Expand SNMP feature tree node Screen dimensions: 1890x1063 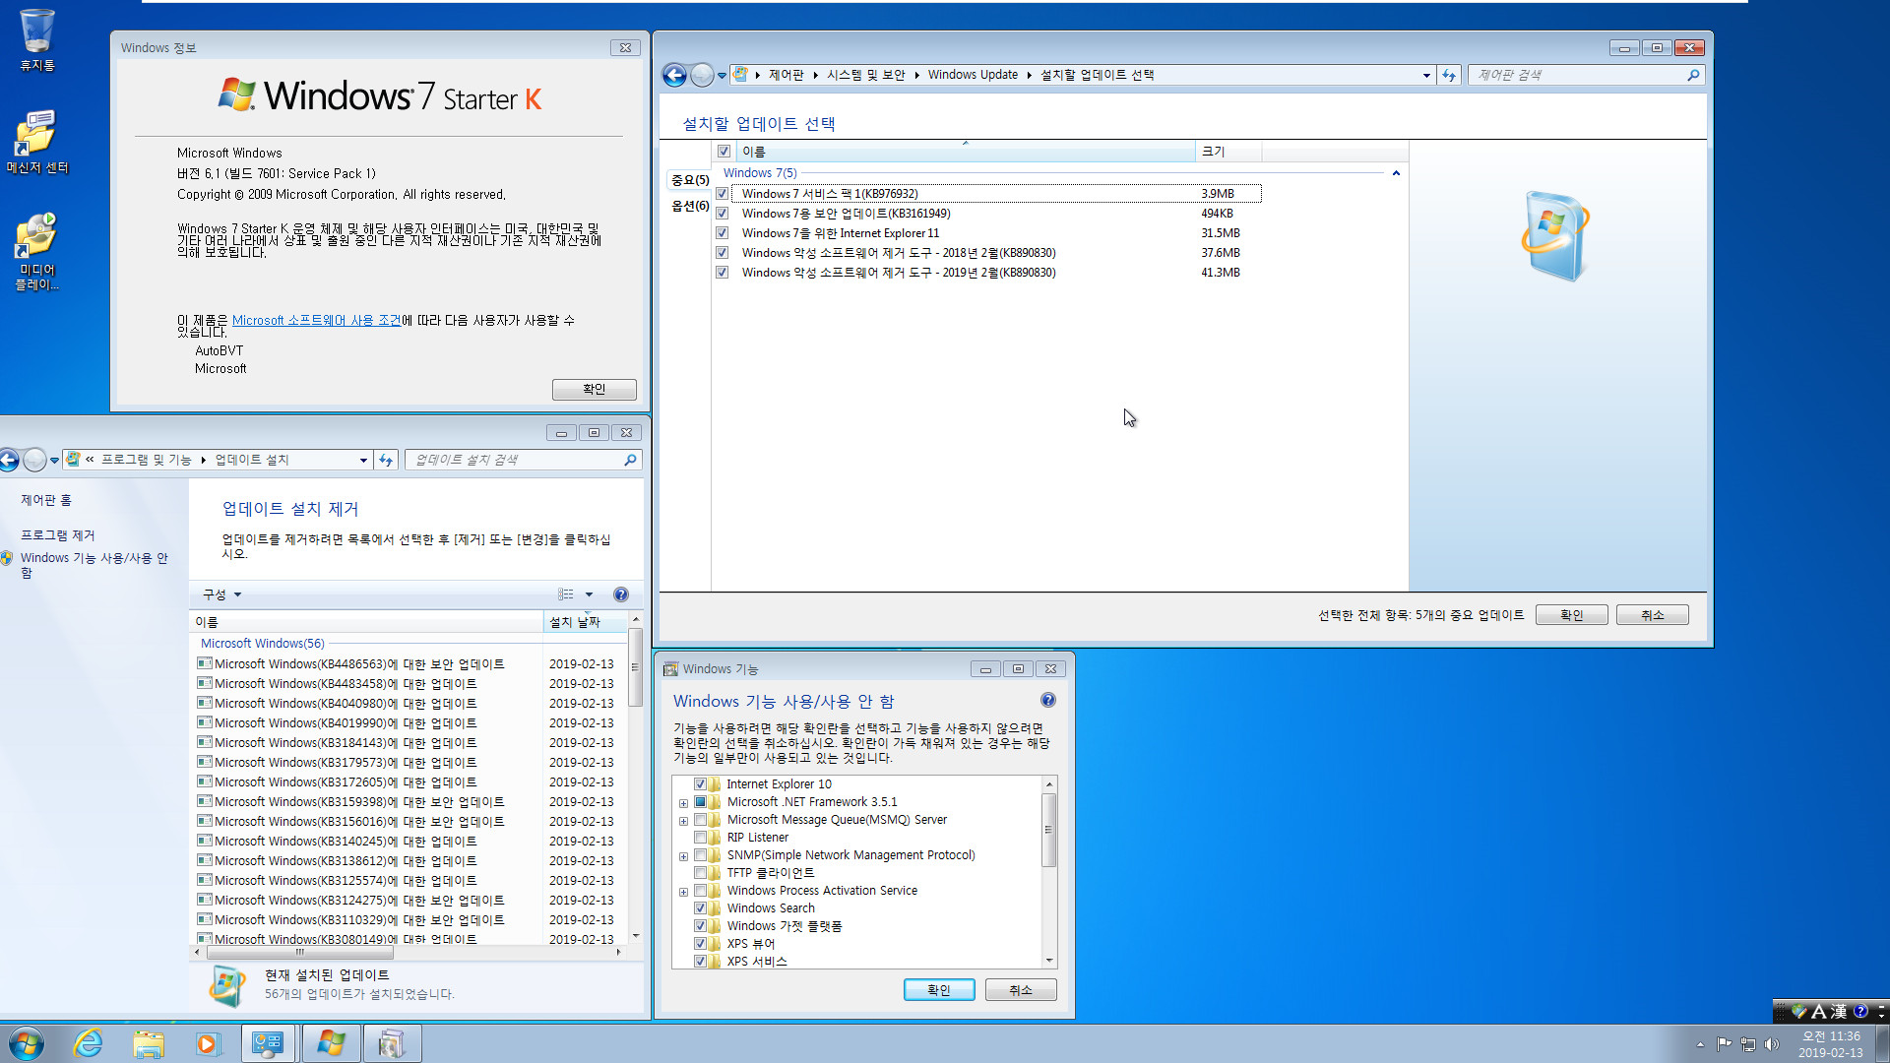(x=683, y=856)
